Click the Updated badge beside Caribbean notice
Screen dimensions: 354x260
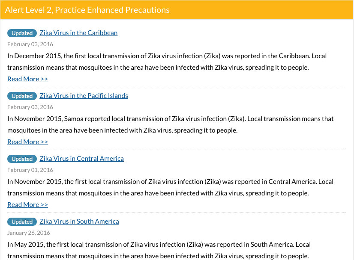[22, 33]
